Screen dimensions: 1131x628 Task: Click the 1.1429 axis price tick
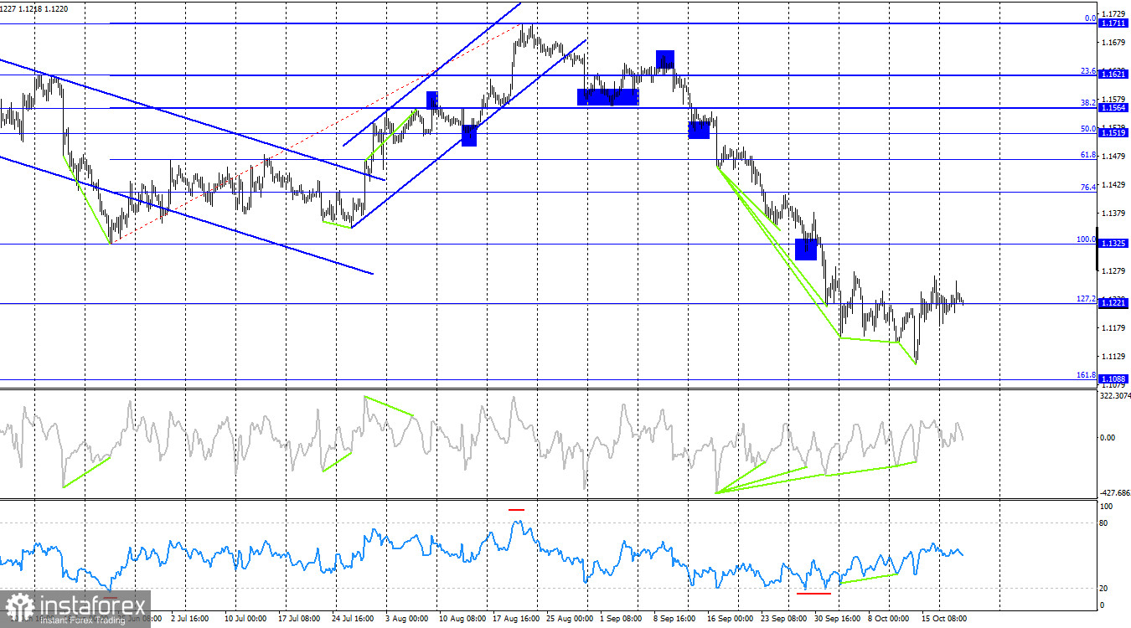click(x=1114, y=185)
